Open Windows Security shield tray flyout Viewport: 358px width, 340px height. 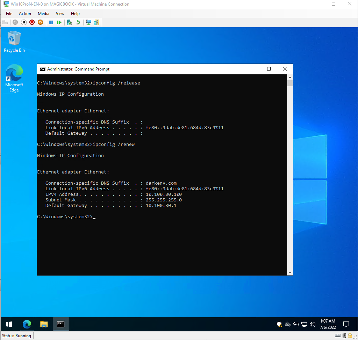click(x=279, y=324)
